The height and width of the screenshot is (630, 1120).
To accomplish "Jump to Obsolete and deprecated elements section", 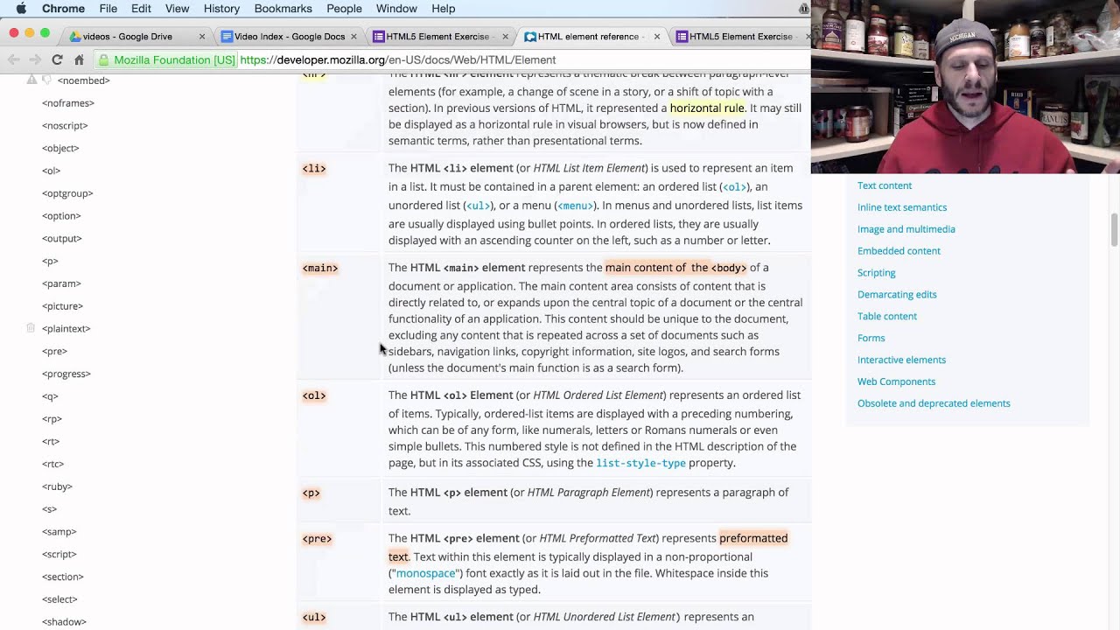I will point(934,403).
